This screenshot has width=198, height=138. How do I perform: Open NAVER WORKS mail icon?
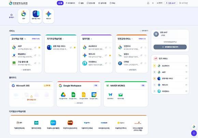click(x=121, y=96)
